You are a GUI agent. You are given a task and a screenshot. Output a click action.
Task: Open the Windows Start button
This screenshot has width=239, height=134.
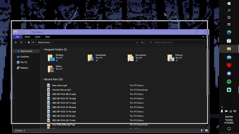[229, 3]
